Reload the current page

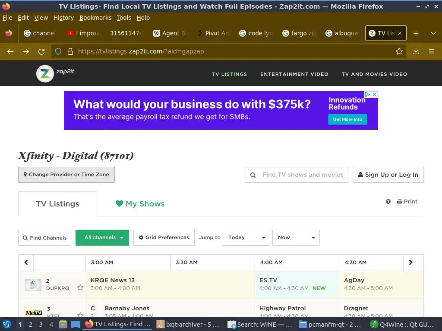click(x=41, y=52)
